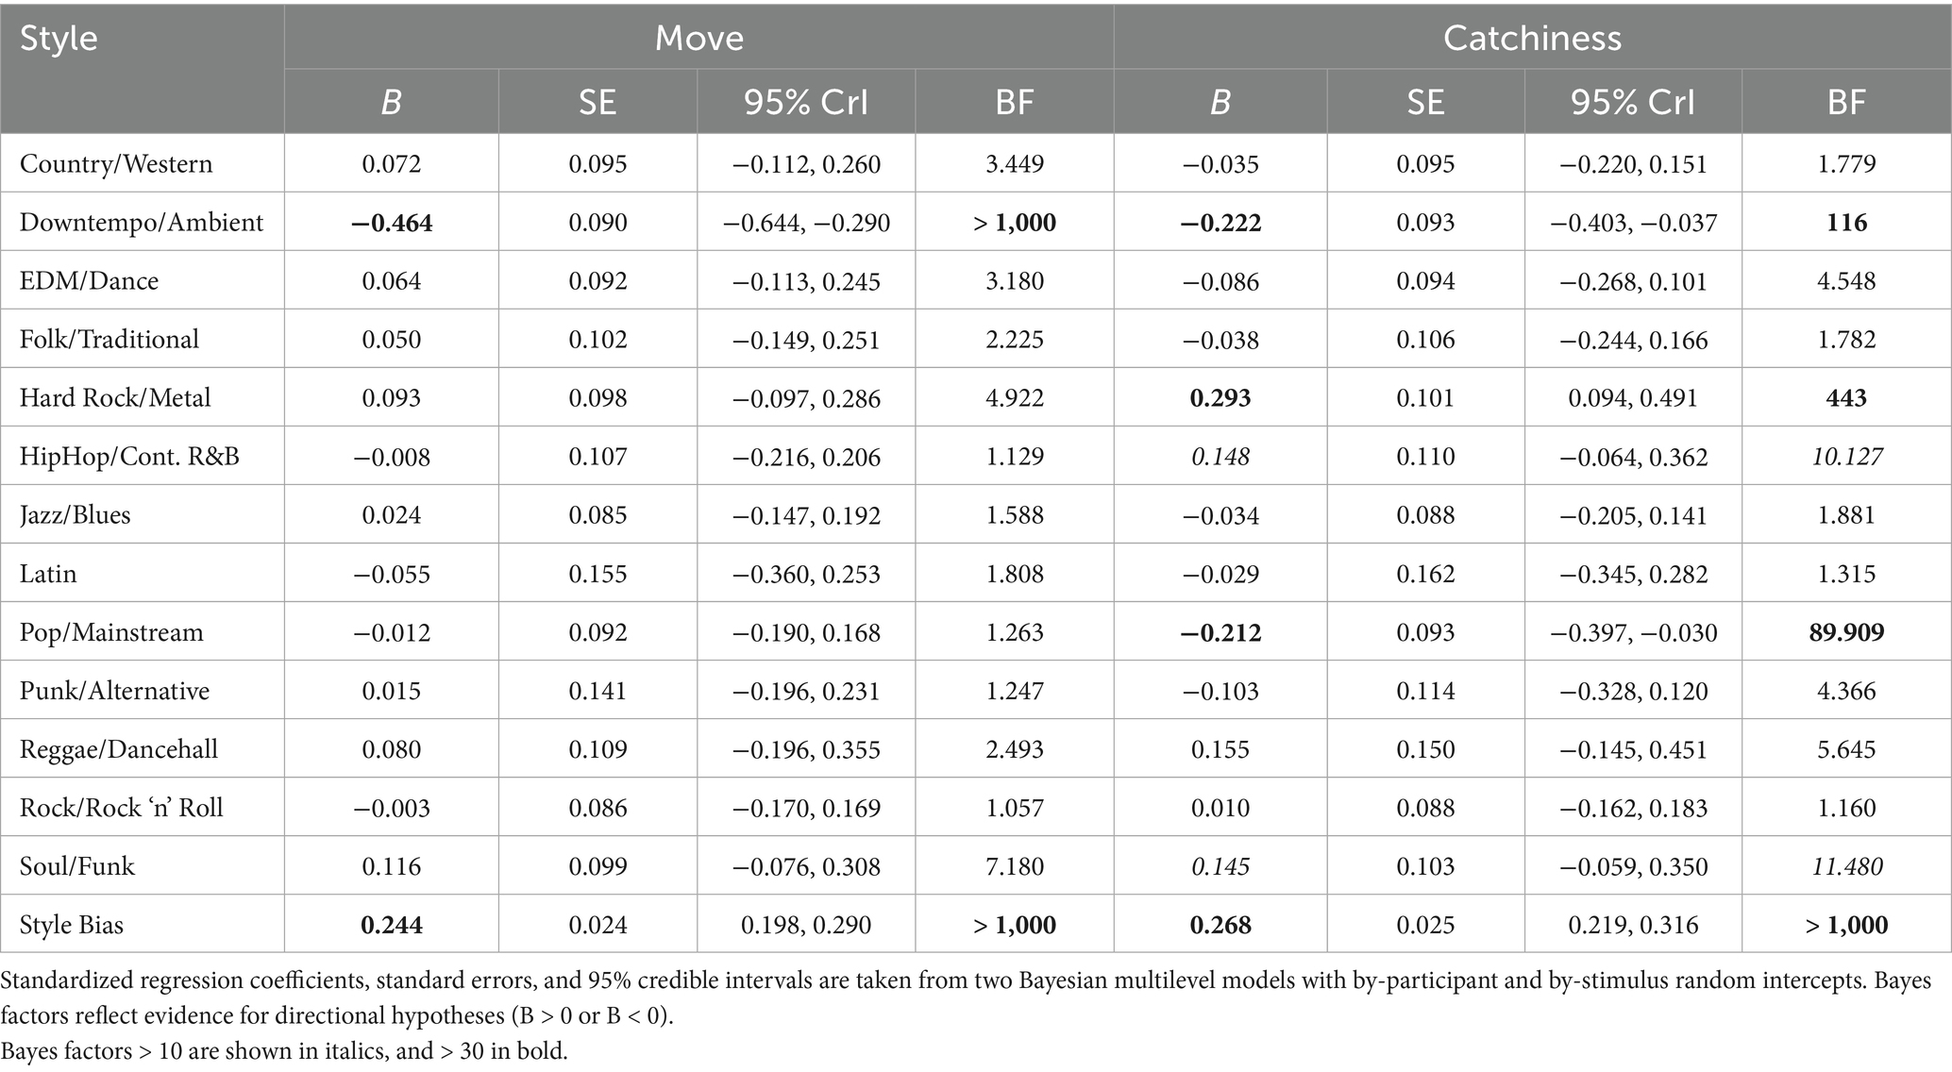
Task: Click the bold −0.464 coefficient cell
Action: click(x=391, y=223)
